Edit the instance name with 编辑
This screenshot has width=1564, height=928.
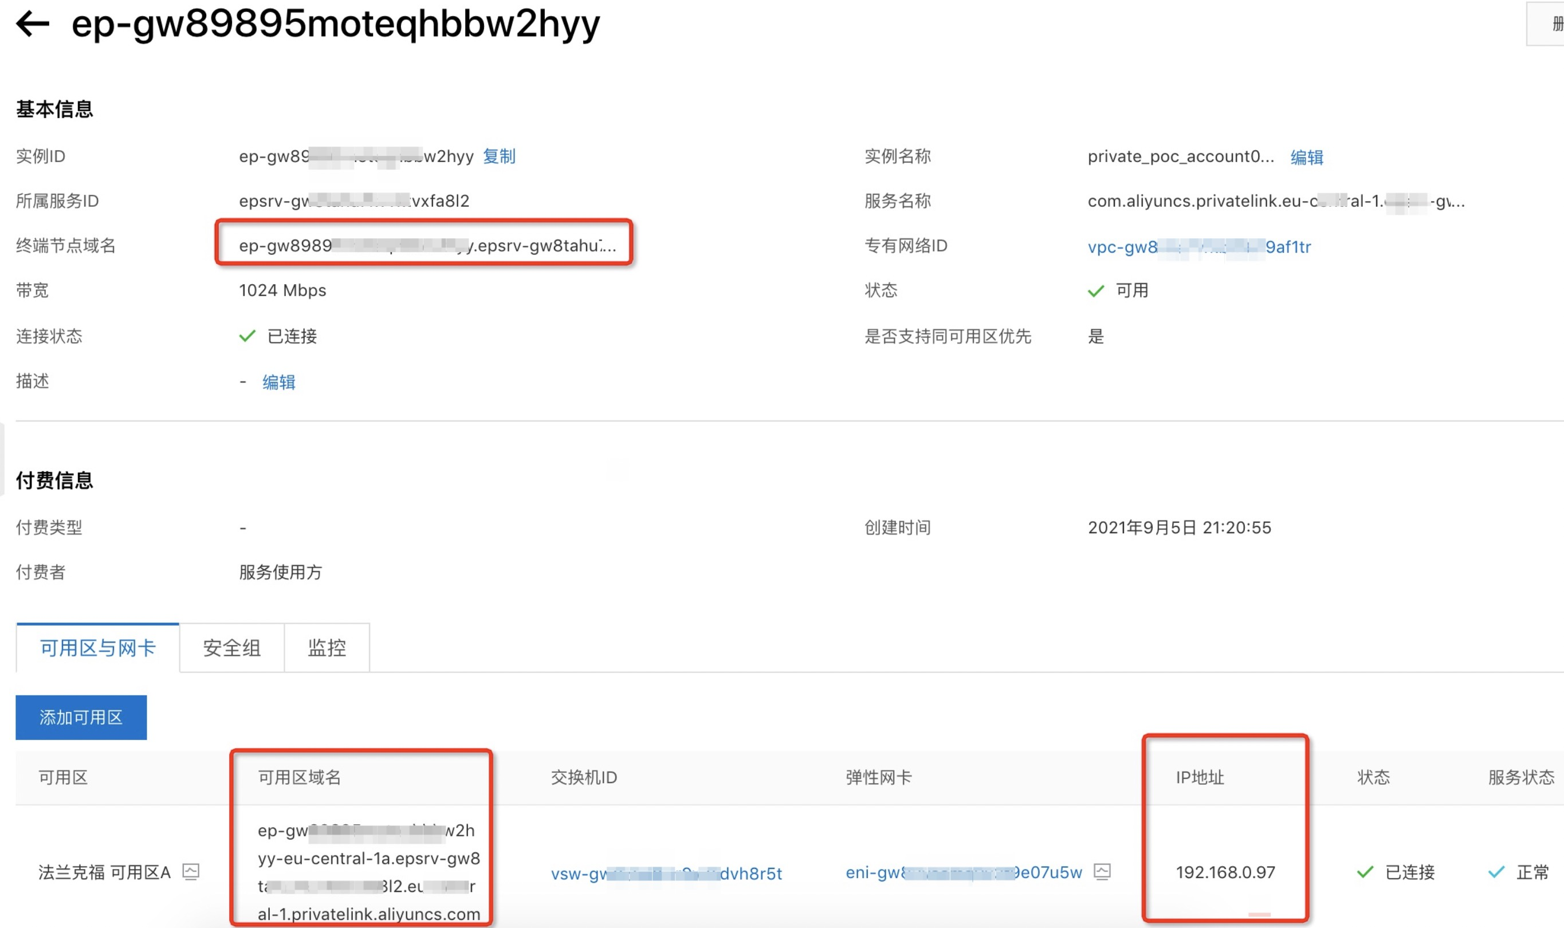(x=1307, y=157)
